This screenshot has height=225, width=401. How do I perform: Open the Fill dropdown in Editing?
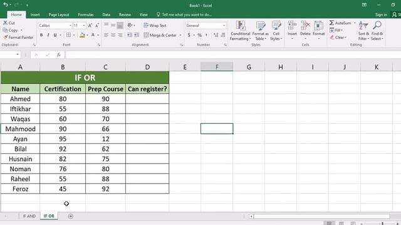pyautogui.click(x=336, y=30)
